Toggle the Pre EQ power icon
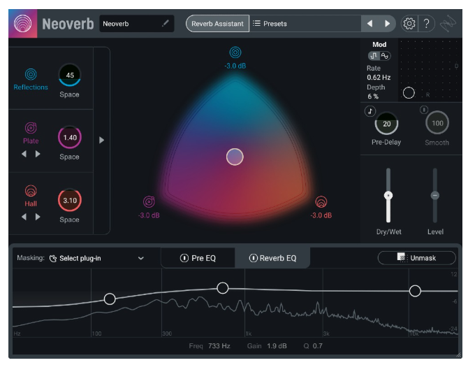 pos(184,258)
